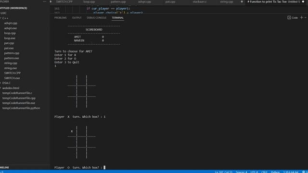Select SWITCH.exe in the file tree
The height and width of the screenshot is (173, 308).
(x=12, y=78)
